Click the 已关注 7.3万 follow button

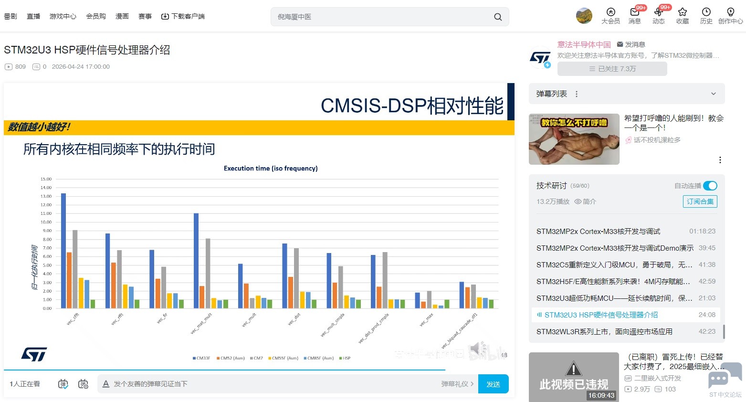pyautogui.click(x=612, y=69)
